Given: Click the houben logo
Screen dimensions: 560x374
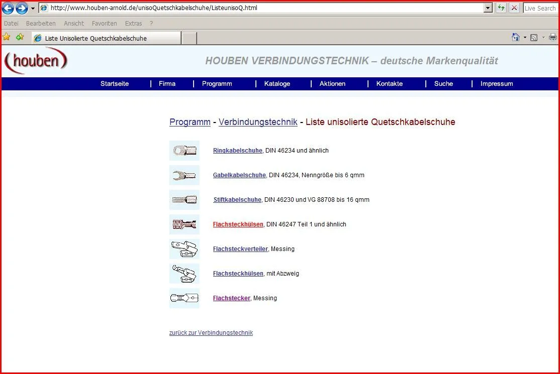Looking at the screenshot, I should 36,61.
